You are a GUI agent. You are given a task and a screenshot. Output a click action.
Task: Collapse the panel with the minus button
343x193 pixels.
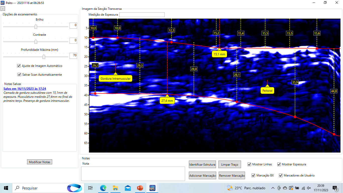pos(3,9)
